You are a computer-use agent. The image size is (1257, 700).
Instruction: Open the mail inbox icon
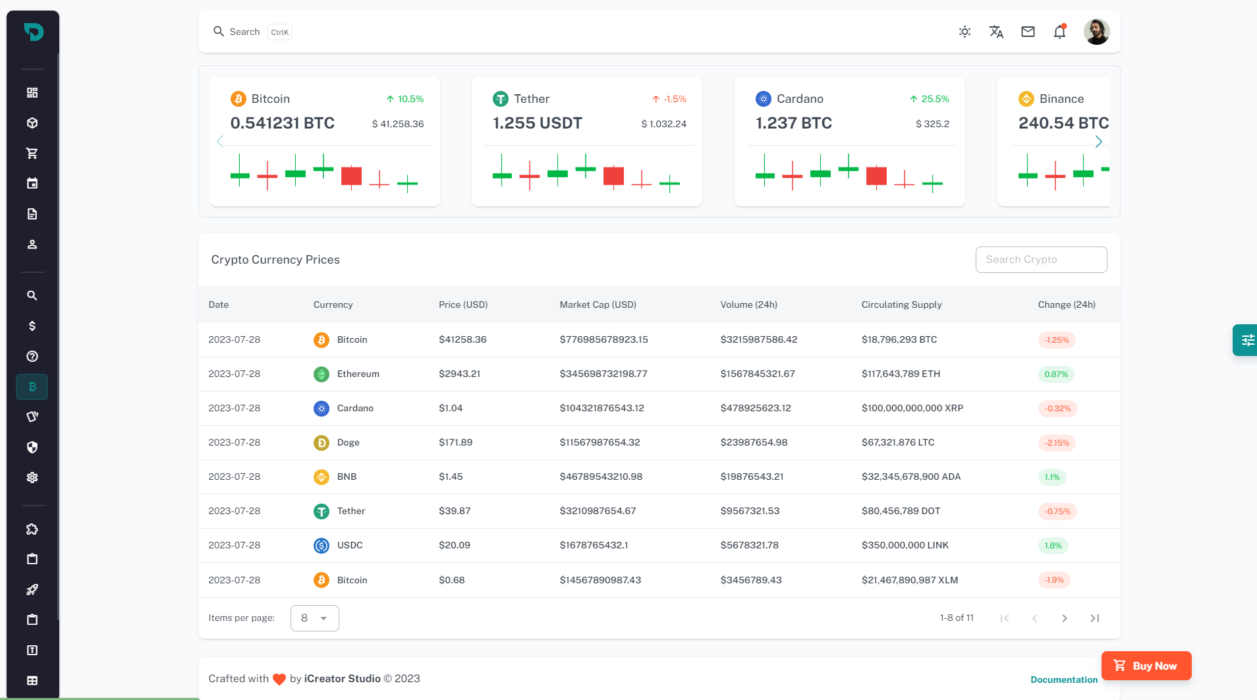pyautogui.click(x=1028, y=32)
